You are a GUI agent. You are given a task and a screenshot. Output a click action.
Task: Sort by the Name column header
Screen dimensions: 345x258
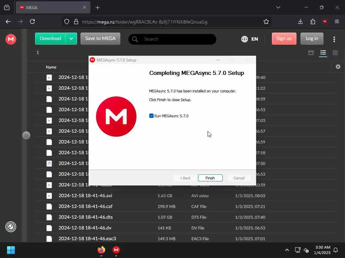pyautogui.click(x=51, y=67)
